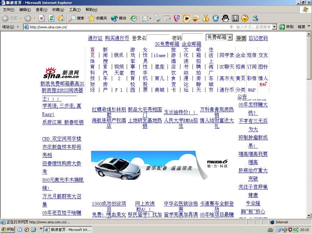Open the address bar dropdown list
This screenshot has width=312, height=234.
point(275,27)
